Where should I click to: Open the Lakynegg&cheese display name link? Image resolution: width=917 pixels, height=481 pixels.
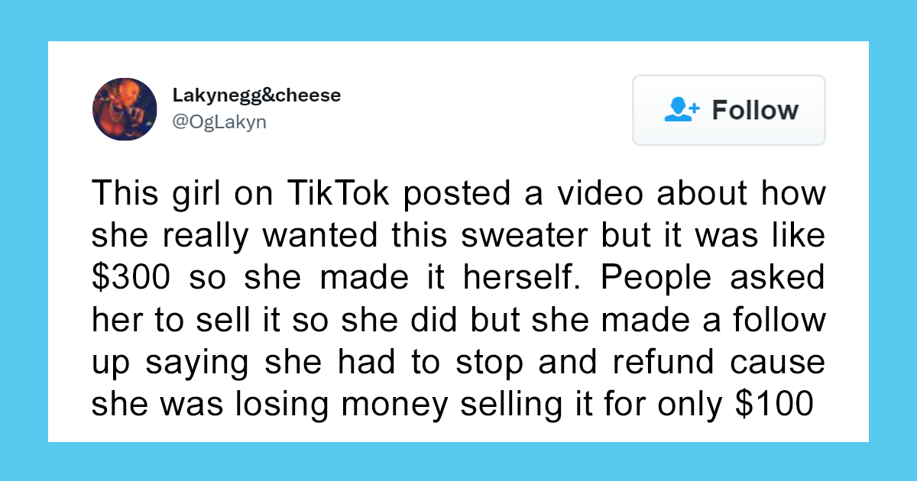(257, 95)
